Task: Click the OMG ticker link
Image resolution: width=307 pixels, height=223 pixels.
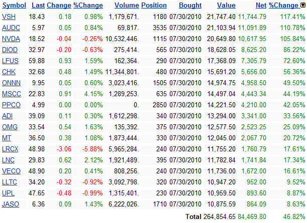Action: tap(10, 127)
